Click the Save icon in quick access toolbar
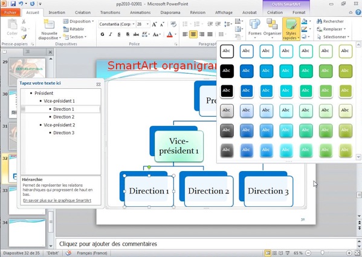The width and height of the screenshot is (362, 257). [13, 4]
